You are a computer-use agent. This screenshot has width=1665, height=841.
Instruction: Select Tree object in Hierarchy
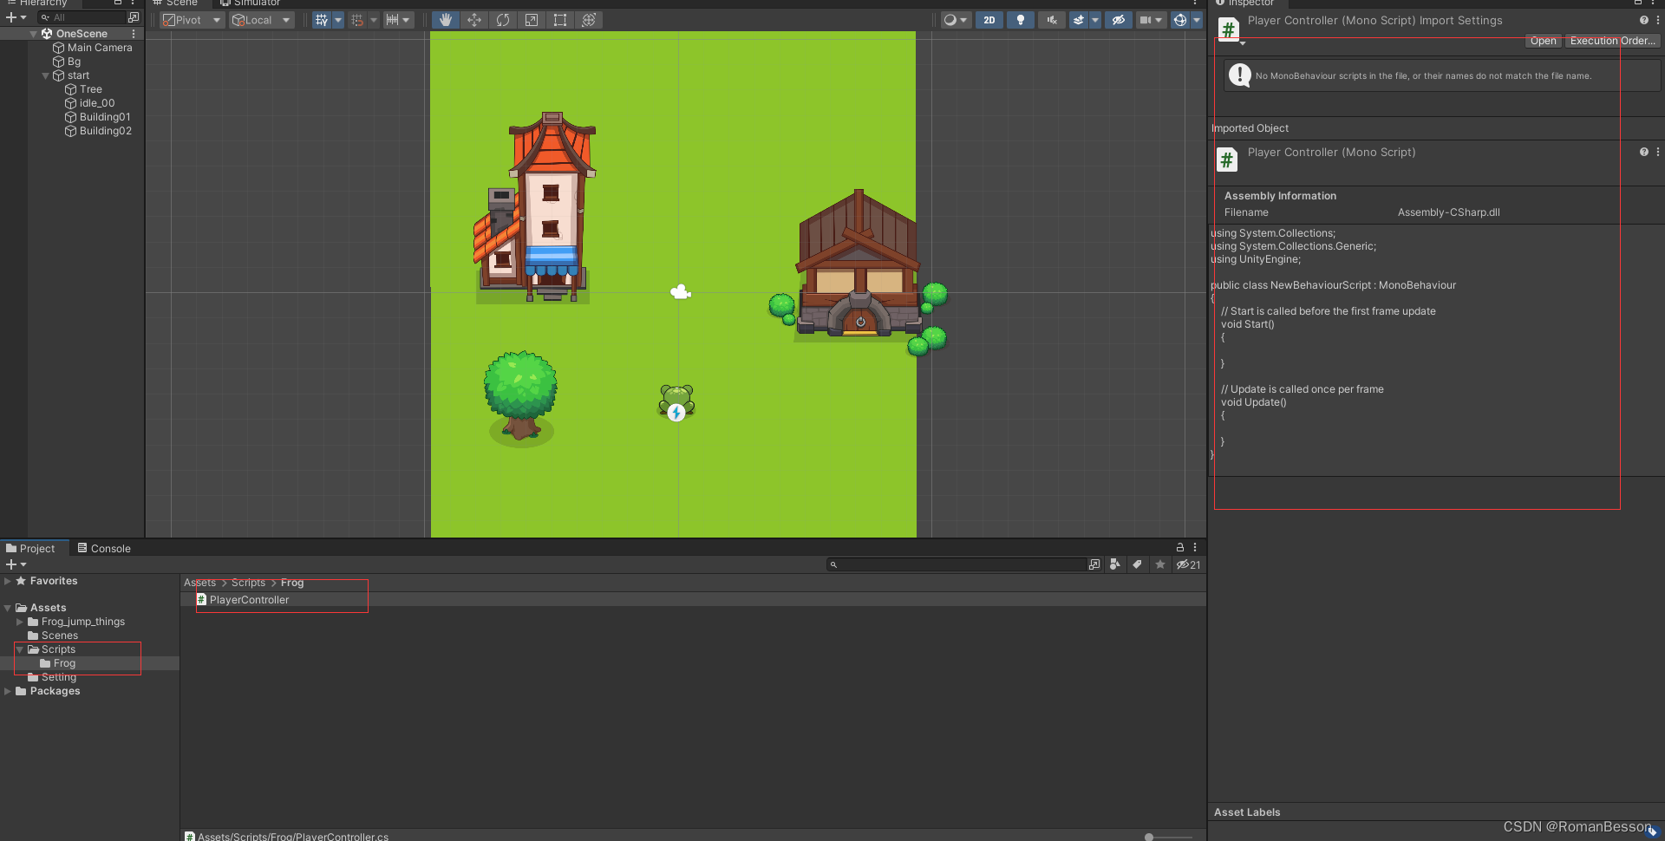83,89
